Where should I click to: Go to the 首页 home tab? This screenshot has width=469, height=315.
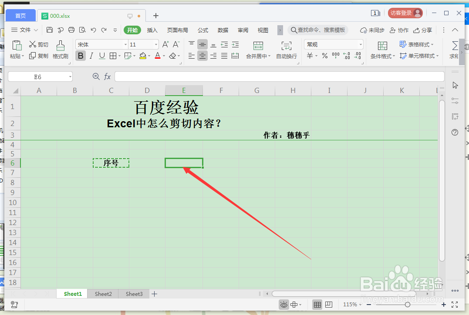point(20,16)
